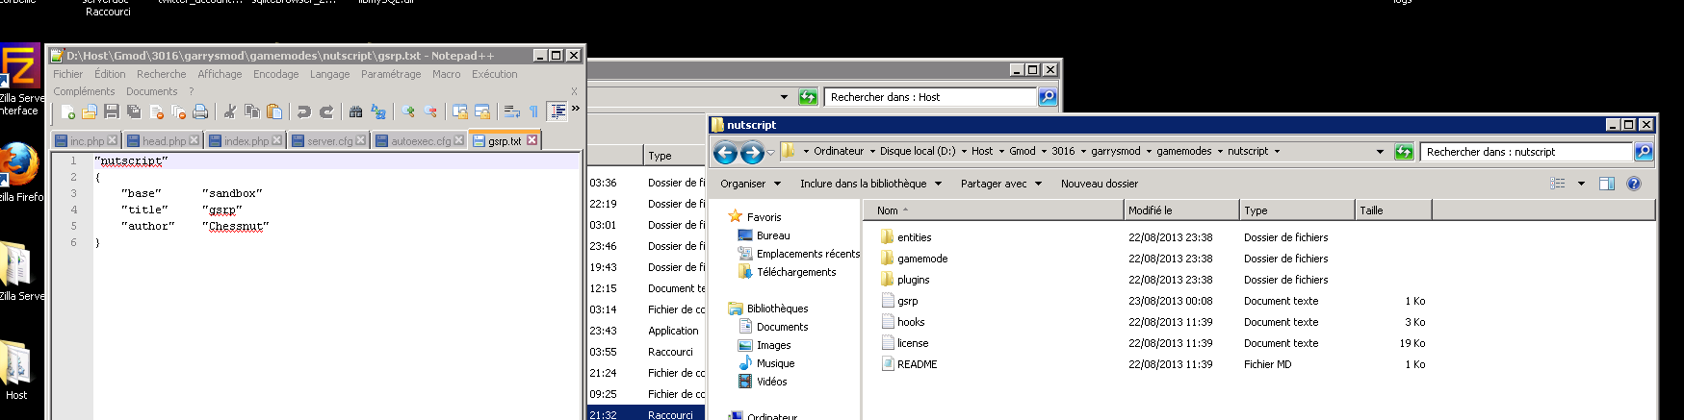The width and height of the screenshot is (1684, 420).
Task: Save the current file with the floppy icon
Action: pos(112,112)
